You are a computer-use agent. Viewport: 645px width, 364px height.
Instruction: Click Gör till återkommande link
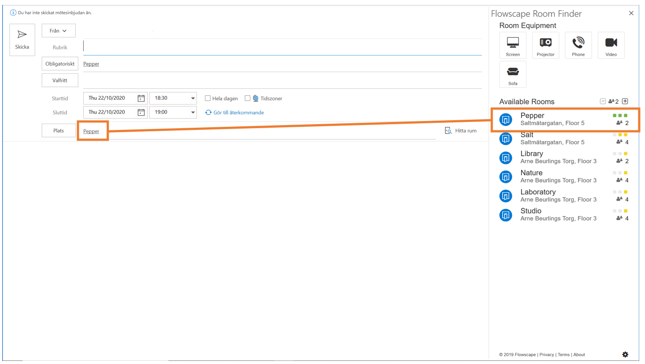tap(234, 112)
